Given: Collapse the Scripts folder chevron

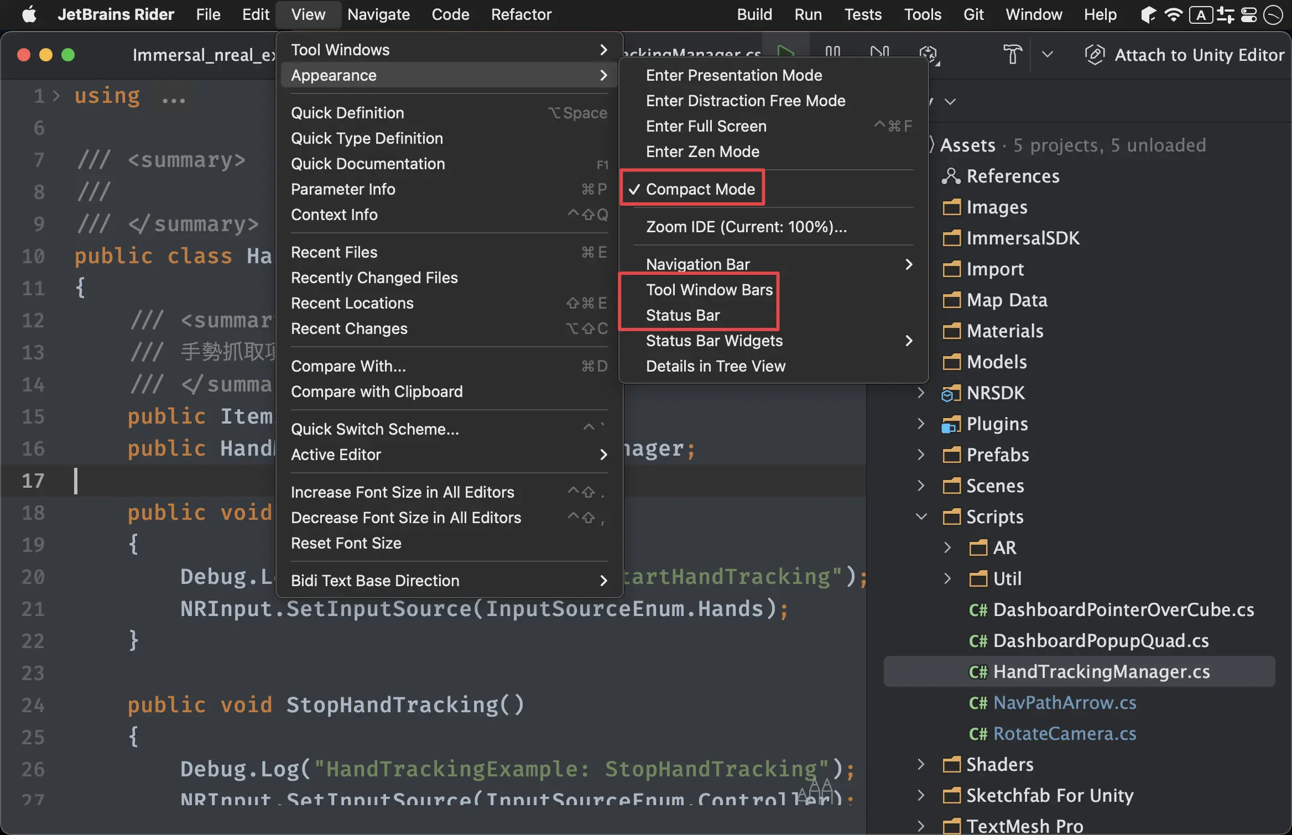Looking at the screenshot, I should pyautogui.click(x=921, y=516).
